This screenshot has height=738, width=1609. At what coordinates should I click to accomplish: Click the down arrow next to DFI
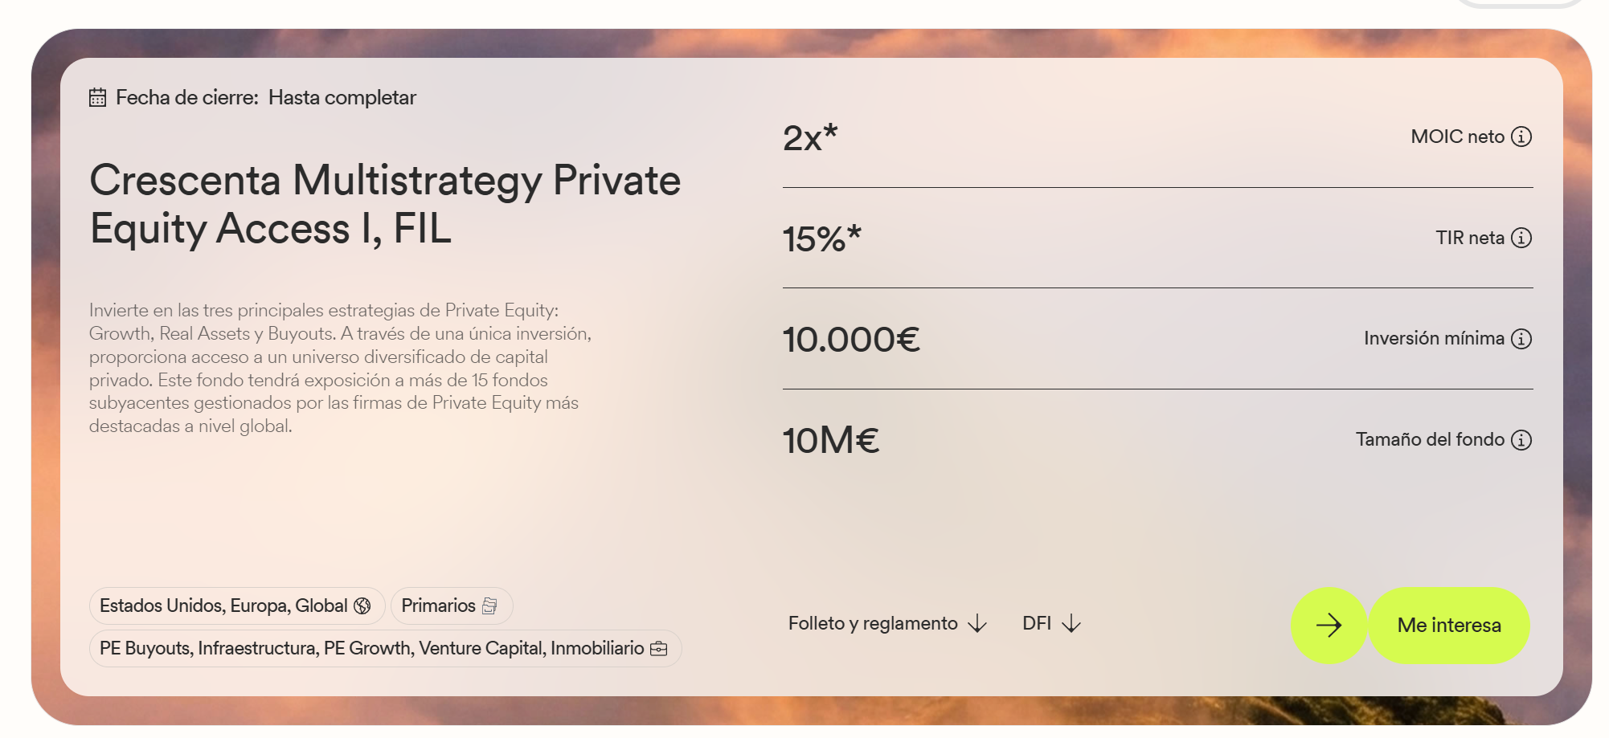[x=1071, y=624]
